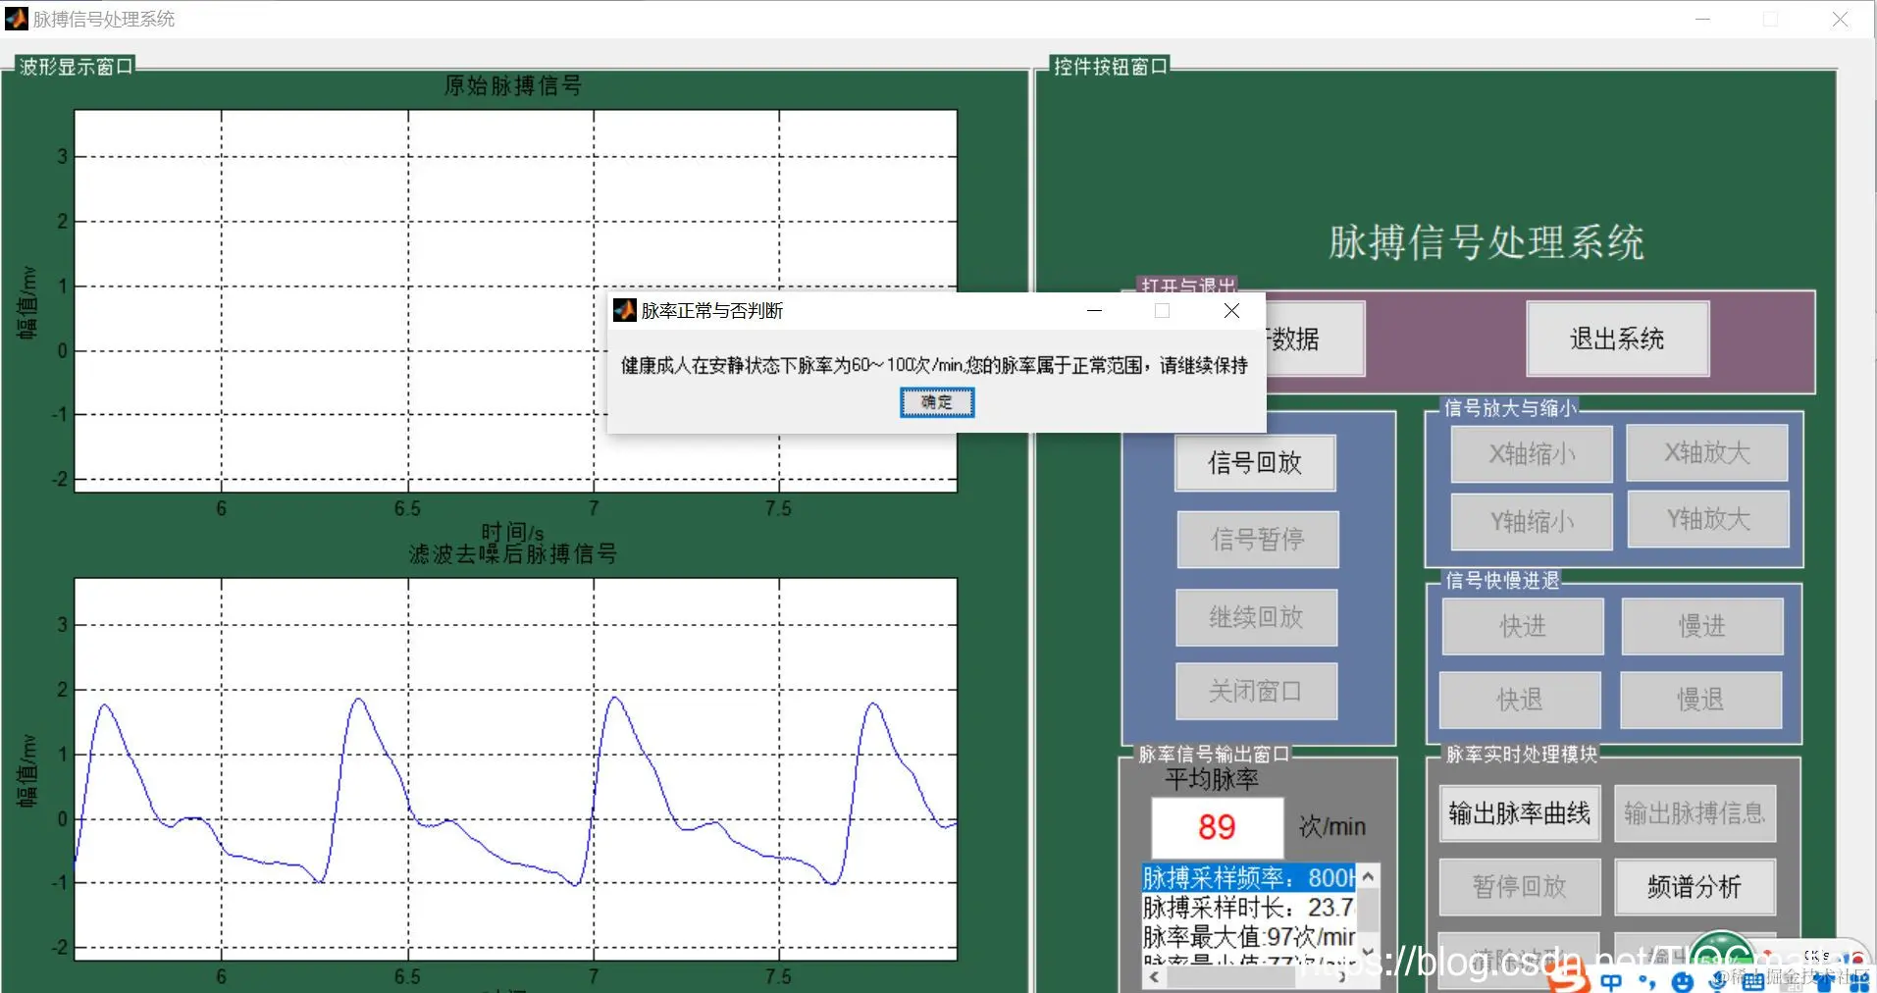
Task: Shrink the Y axis using Y轴缩小
Action: tap(1532, 520)
